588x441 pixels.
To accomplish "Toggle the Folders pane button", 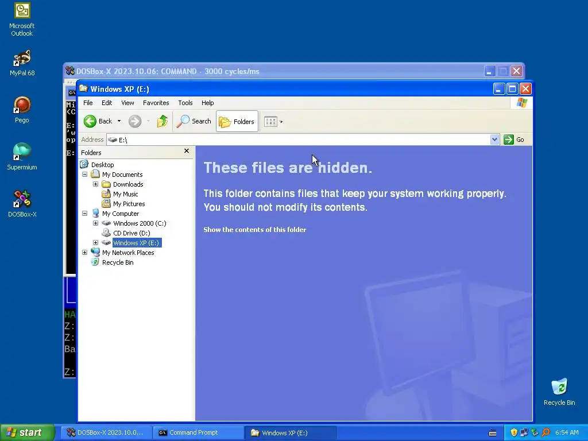I will [x=237, y=121].
